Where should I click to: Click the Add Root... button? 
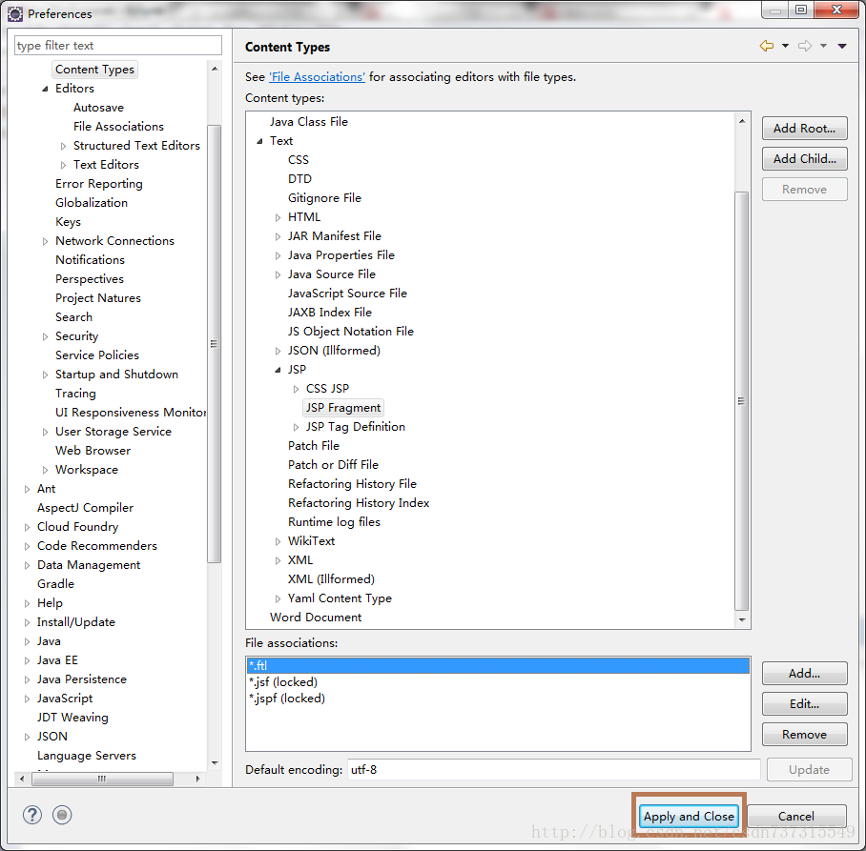[804, 128]
